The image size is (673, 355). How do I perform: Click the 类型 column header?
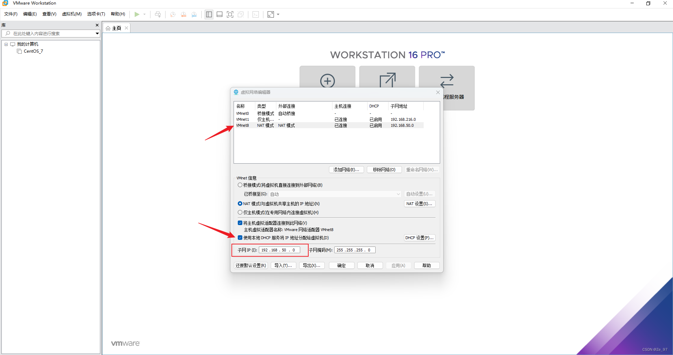[x=265, y=106]
